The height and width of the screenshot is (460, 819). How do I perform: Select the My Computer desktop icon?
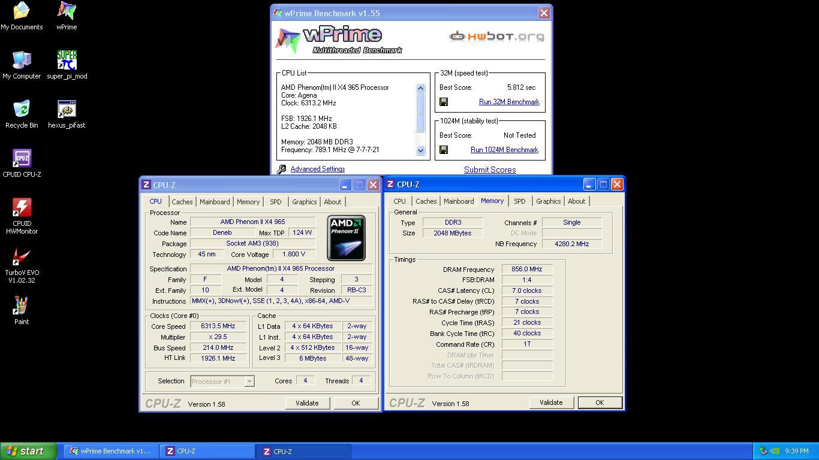[22, 65]
